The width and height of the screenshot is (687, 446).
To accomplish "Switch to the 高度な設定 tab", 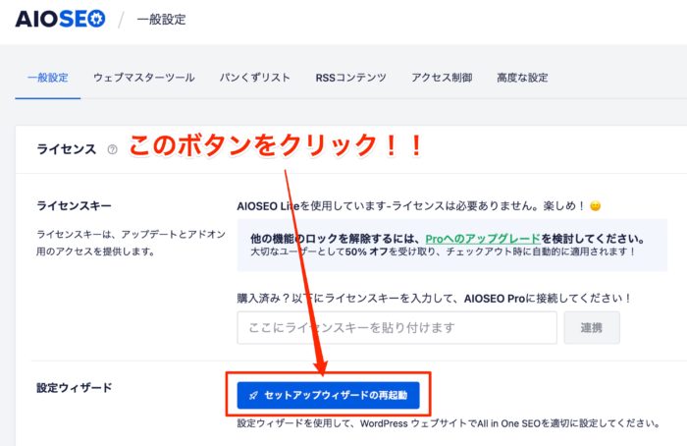I will tap(520, 78).
